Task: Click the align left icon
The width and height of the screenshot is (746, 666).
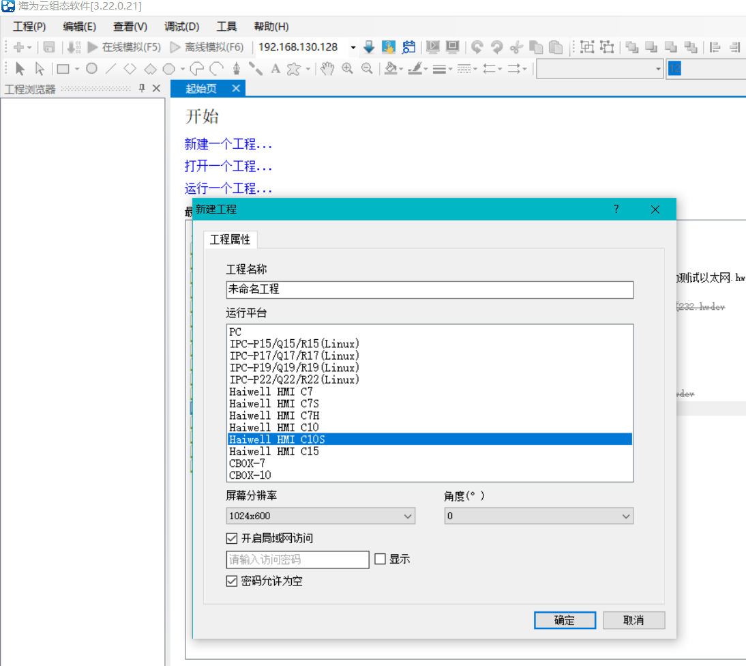Action: (715, 47)
